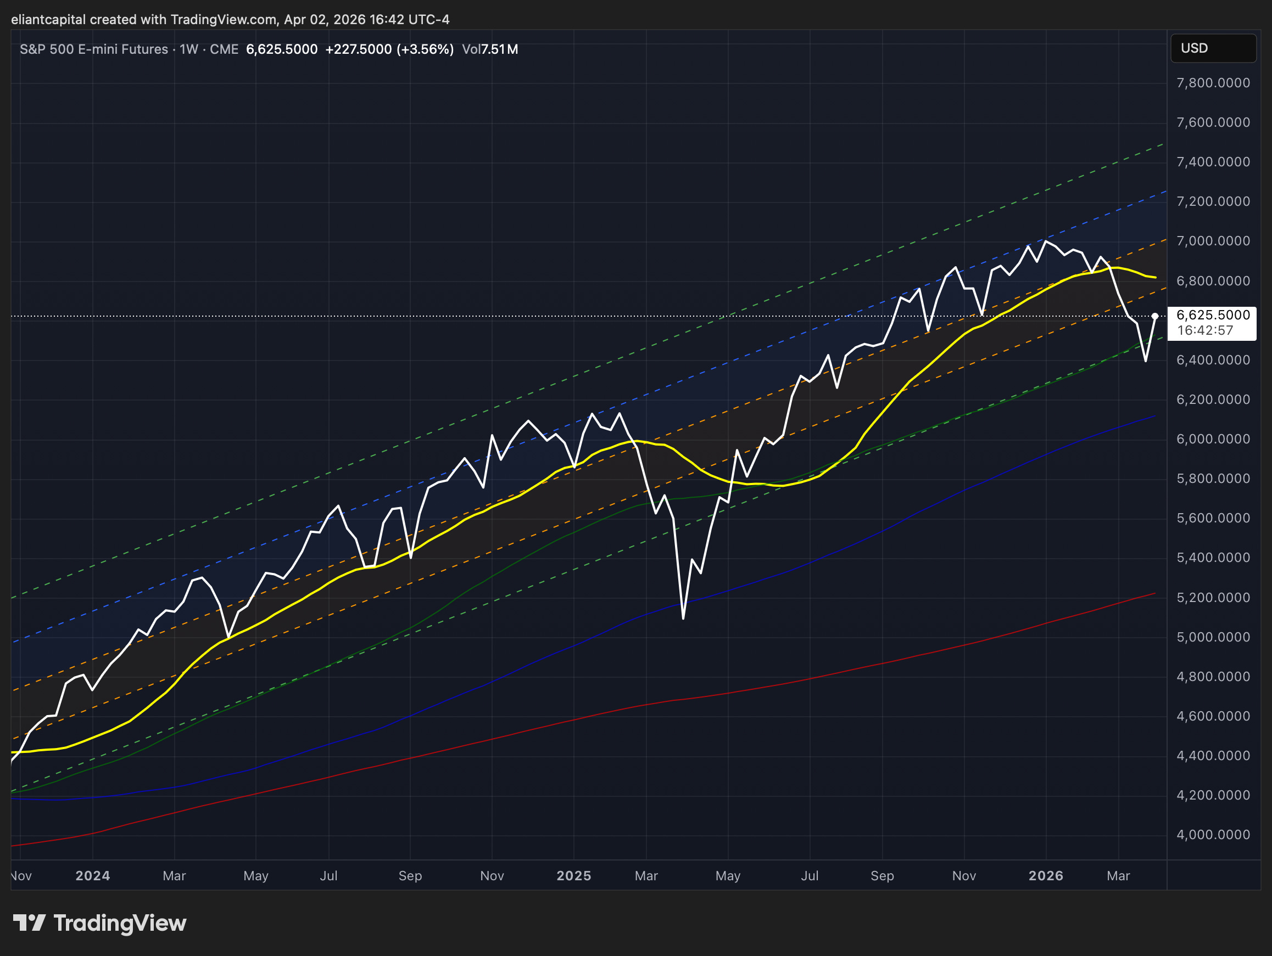Click the +227.5000 (+3.56%) change value
1272x956 pixels.
pyautogui.click(x=389, y=49)
